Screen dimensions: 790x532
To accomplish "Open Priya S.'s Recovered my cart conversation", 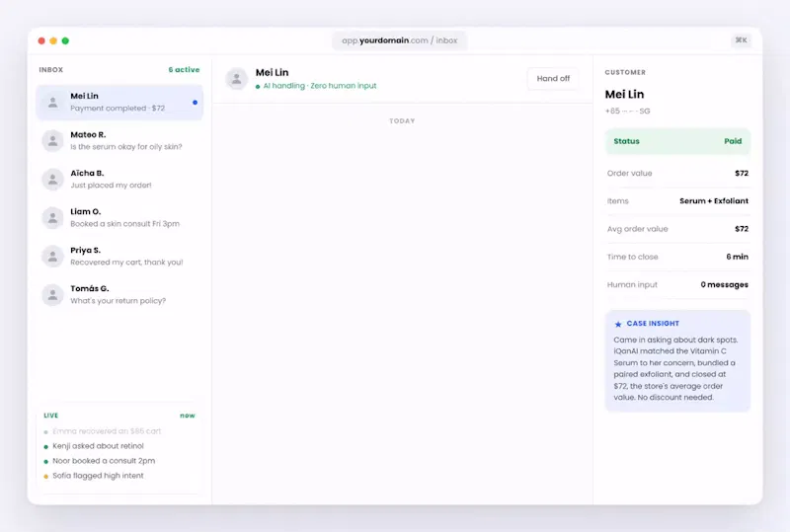I will (119, 257).
